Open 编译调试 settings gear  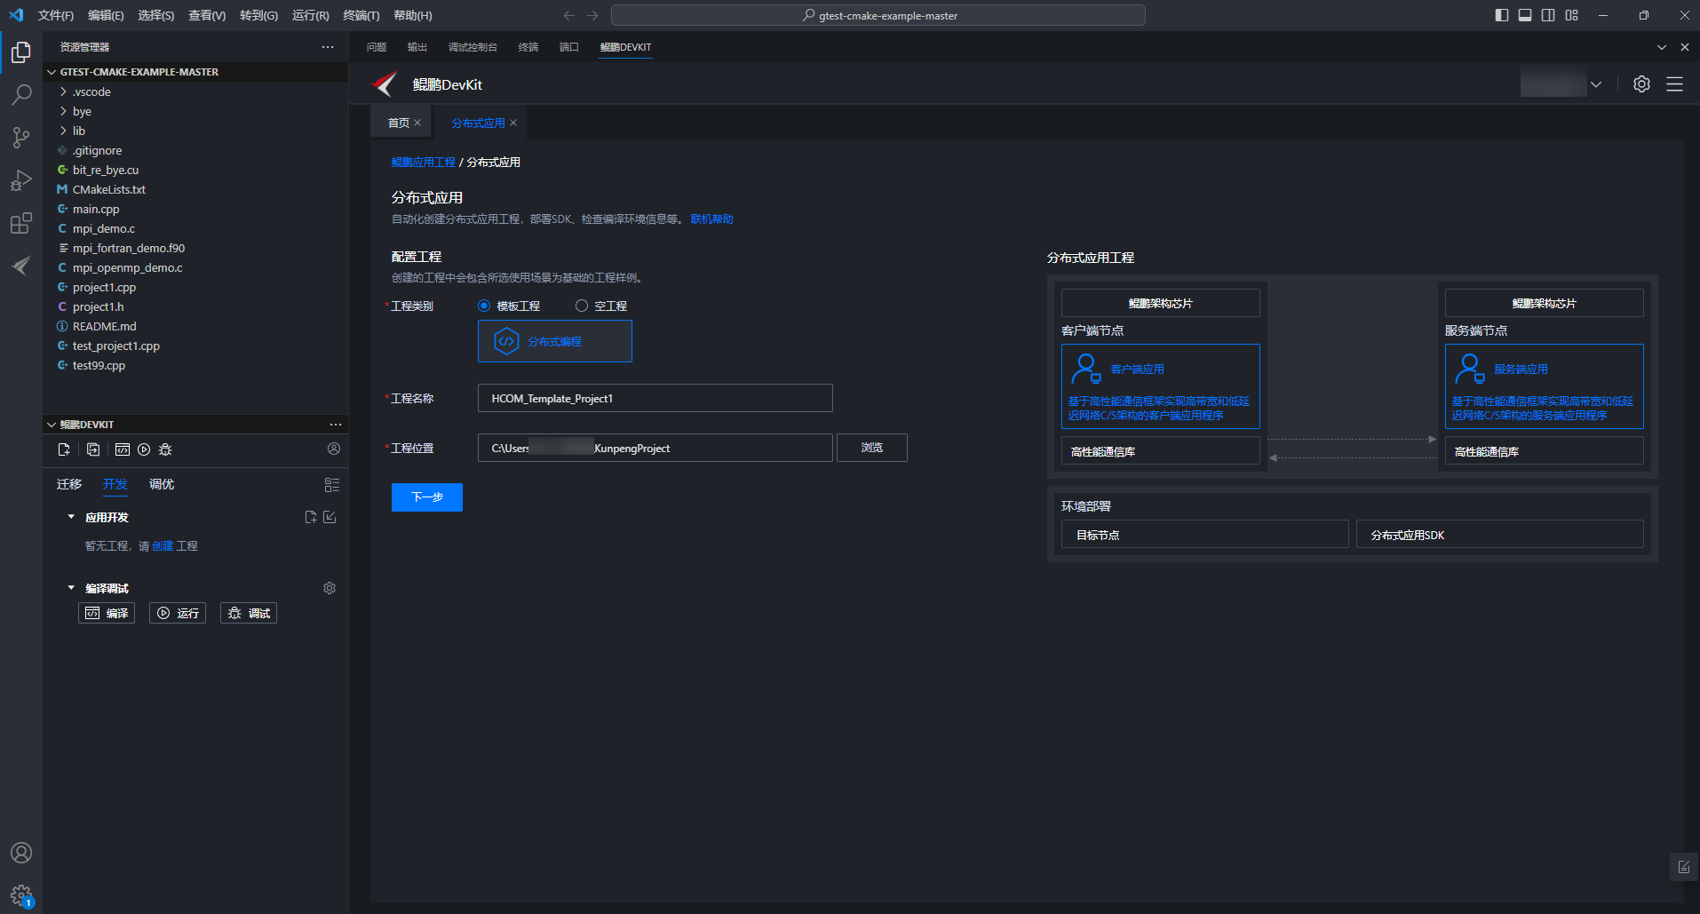coord(330,588)
